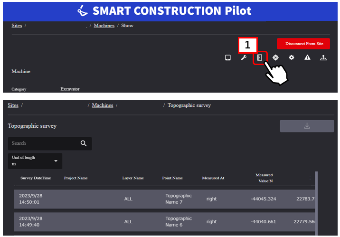Select the row dated 2023/9/28 14:50:01
The width and height of the screenshot is (340, 237).
coord(165,199)
